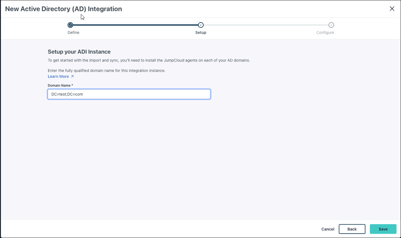The width and height of the screenshot is (401, 238).
Task: Click the fully qualified domain name instruction text
Action: (x=106, y=71)
